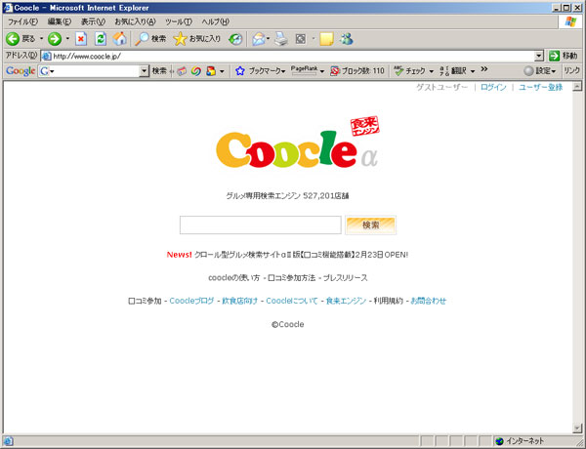
Task: Refresh the page with the Refresh icon
Action: (101, 39)
